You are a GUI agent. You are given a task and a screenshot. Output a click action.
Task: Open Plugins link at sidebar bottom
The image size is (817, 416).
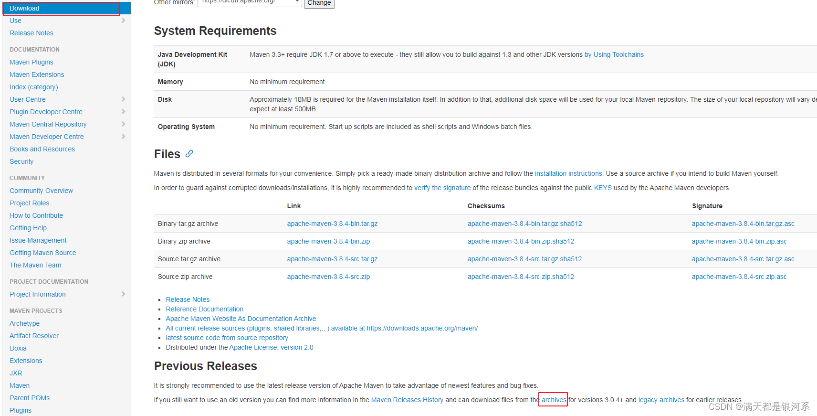pos(21,410)
